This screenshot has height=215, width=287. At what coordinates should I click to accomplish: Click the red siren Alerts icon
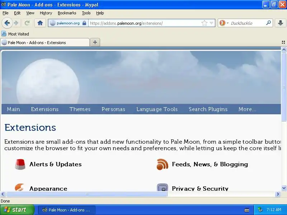(20, 164)
